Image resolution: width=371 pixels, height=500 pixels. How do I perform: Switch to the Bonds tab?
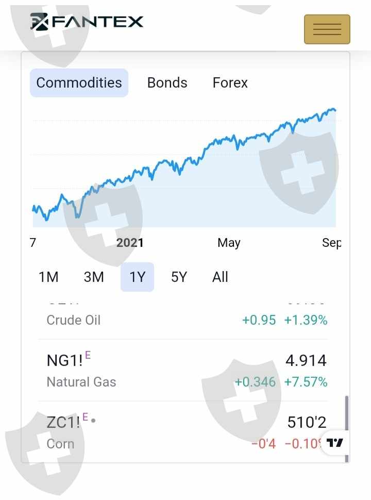[167, 83]
